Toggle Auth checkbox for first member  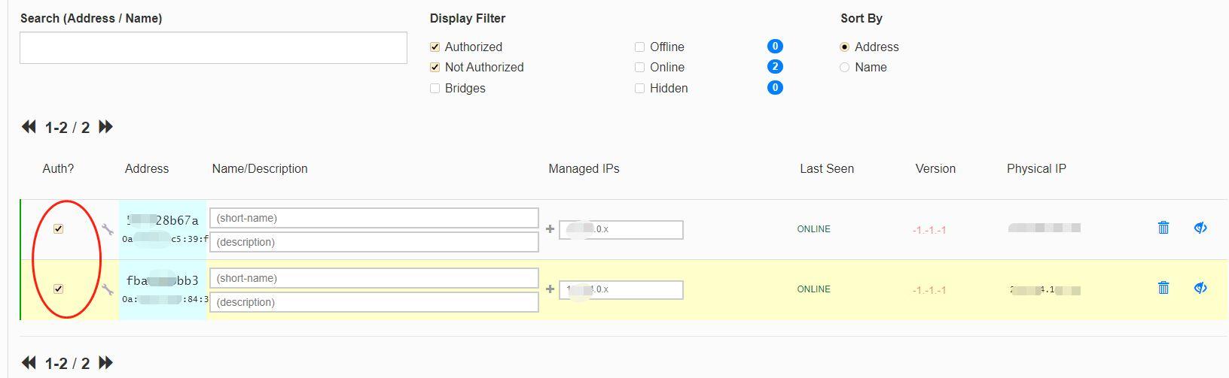59,229
